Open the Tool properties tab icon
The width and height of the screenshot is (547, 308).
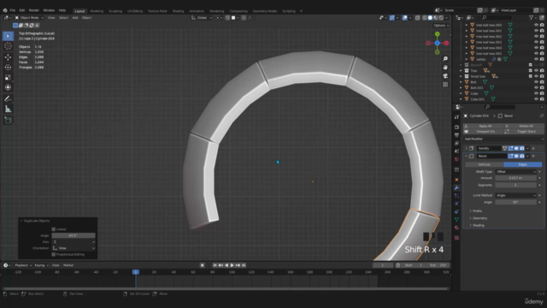(x=456, y=117)
